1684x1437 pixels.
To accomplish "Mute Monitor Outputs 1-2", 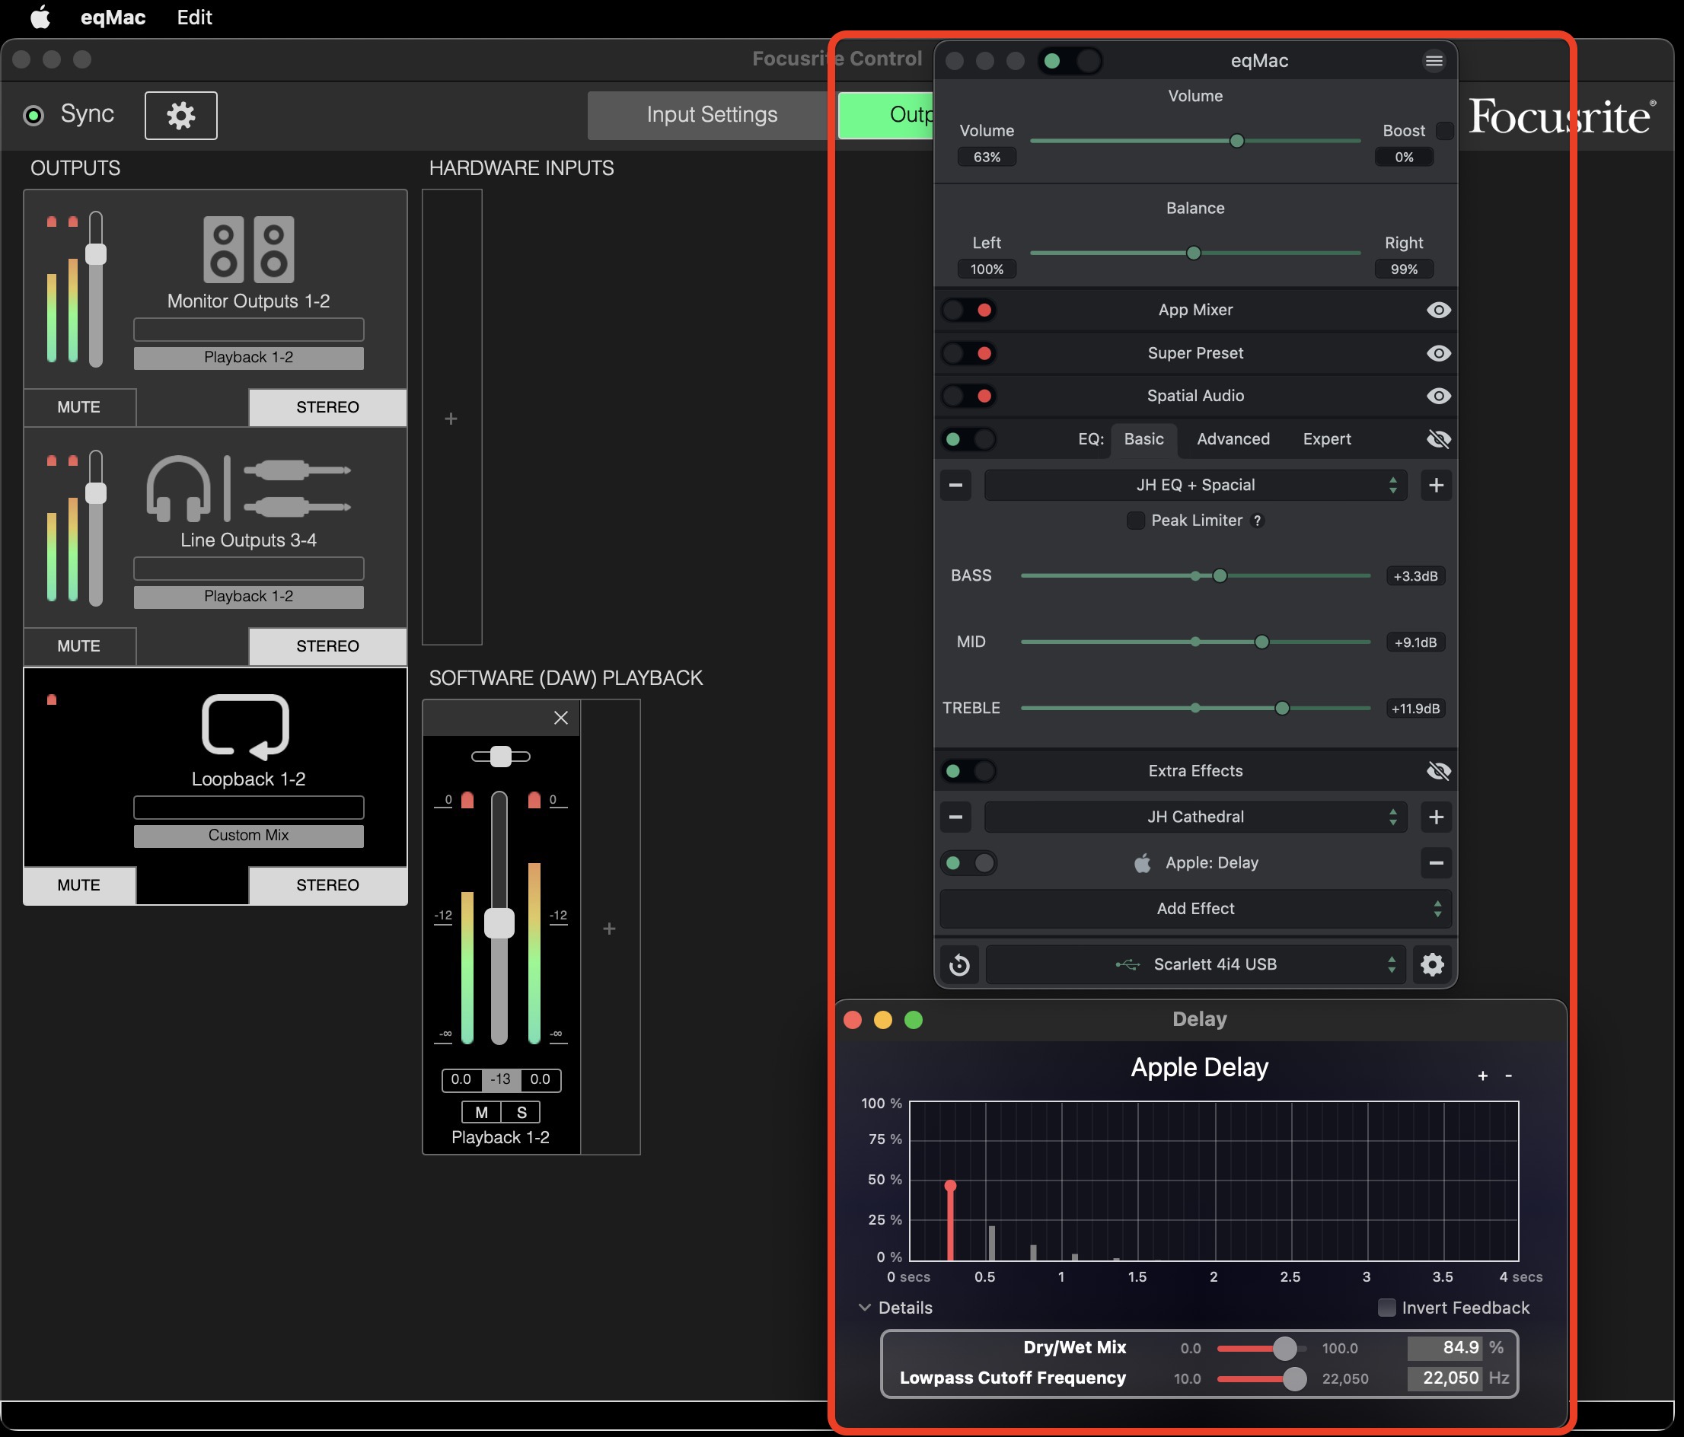I will tap(79, 407).
